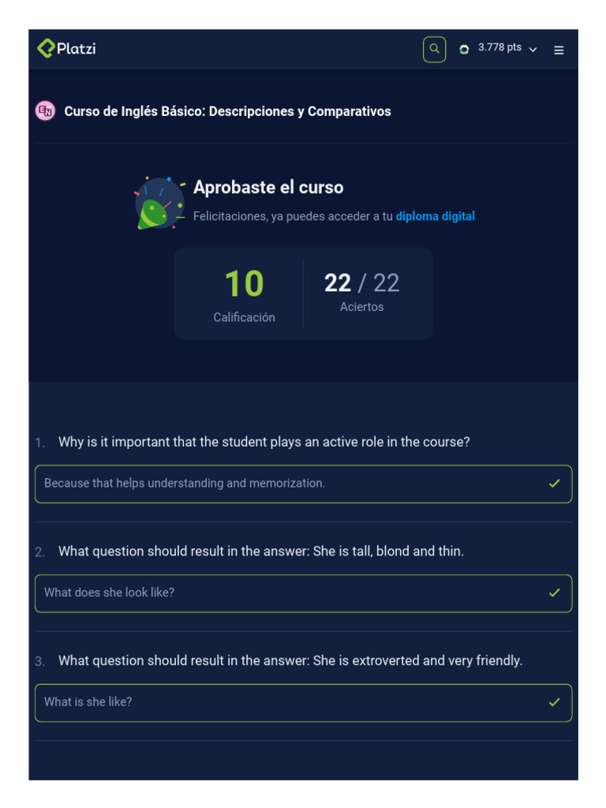Select answer 'Because that helps understanding and memorization'
Image resolution: width=606 pixels, height=808 pixels.
point(185,484)
